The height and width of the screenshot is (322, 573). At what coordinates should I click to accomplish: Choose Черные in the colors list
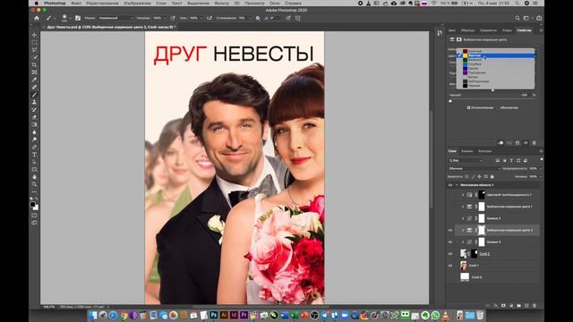496,86
